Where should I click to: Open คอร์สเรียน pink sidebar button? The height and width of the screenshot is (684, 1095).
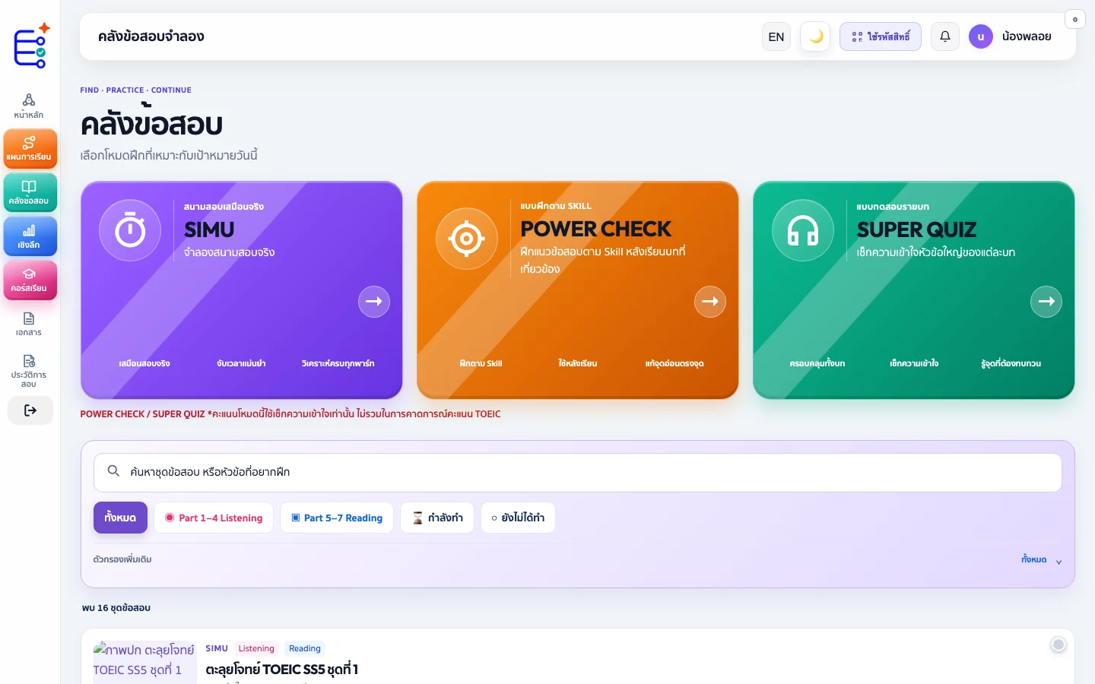pyautogui.click(x=30, y=280)
